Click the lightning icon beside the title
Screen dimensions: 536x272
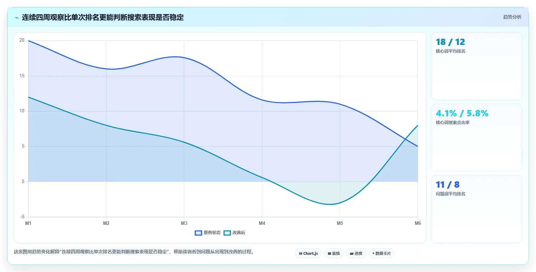[x=17, y=18]
